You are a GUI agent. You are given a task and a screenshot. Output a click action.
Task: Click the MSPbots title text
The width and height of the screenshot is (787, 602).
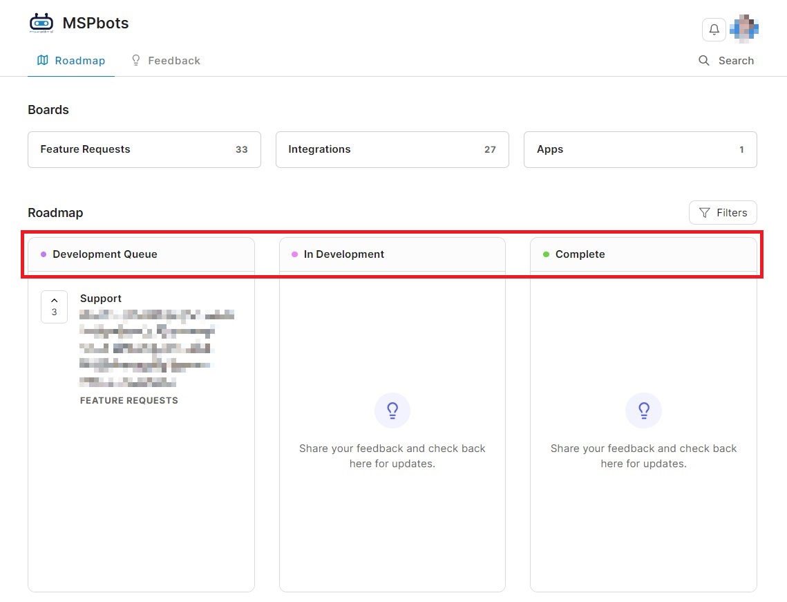[x=95, y=23]
